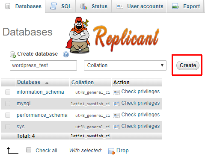Click the Databases tab cylinder icon
This screenshot has width=205, height=160.
(x=8, y=6)
